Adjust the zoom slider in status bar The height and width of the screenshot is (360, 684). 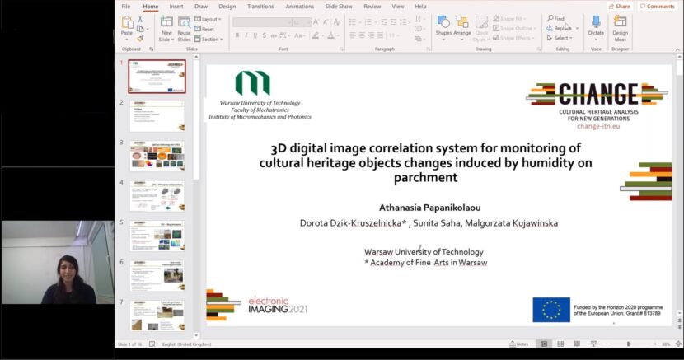[x=628, y=344]
